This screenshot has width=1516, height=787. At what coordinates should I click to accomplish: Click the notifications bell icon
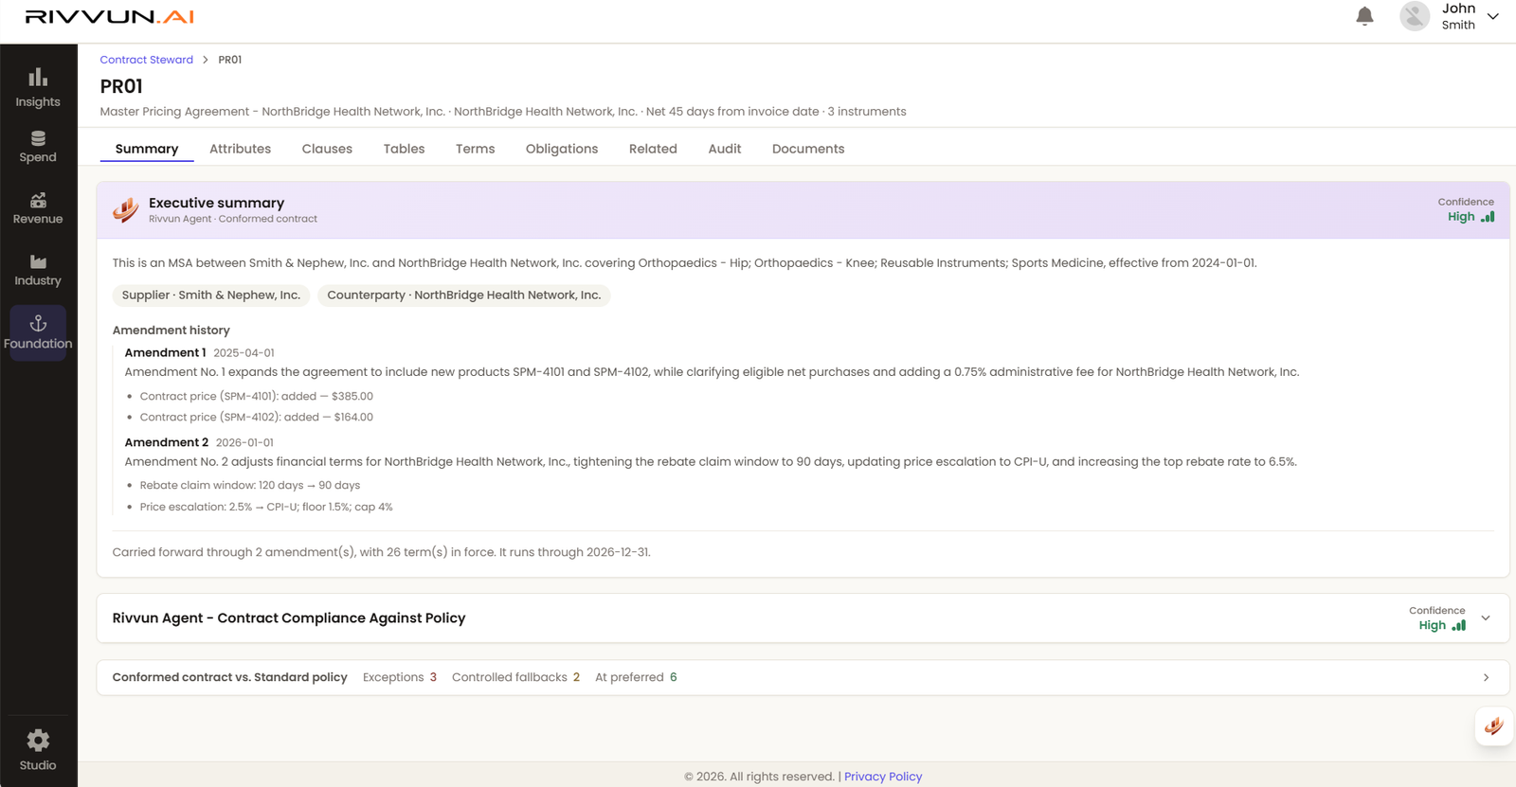pyautogui.click(x=1364, y=16)
